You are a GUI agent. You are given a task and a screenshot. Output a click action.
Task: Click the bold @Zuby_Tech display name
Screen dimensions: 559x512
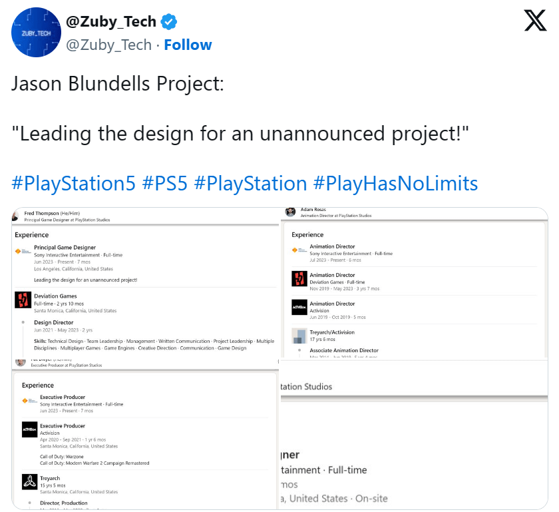(110, 21)
